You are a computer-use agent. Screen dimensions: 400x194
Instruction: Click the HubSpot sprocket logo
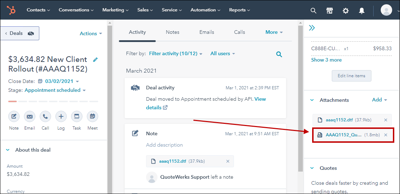coord(11,10)
